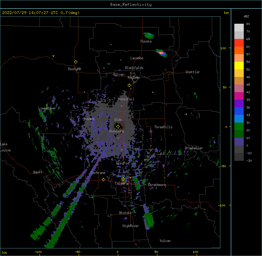Image resolution: width=262 pixels, height=256 pixels.
Task: Click the Vulcan town label
Action: click(165, 241)
